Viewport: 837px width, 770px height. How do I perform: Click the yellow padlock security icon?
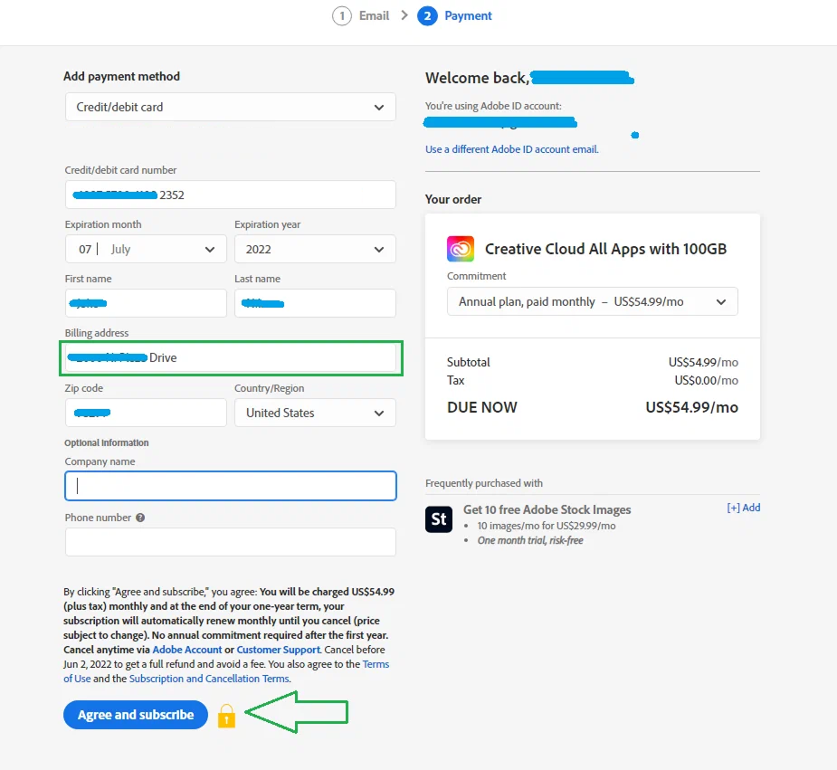point(226,716)
